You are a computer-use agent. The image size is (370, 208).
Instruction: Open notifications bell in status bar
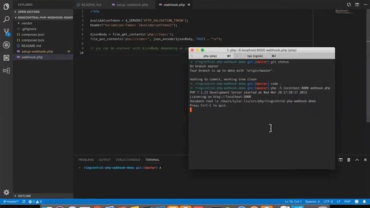364,202
